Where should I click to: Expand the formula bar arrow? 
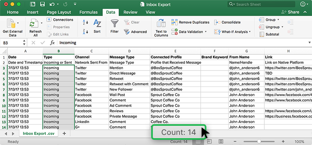310,42
